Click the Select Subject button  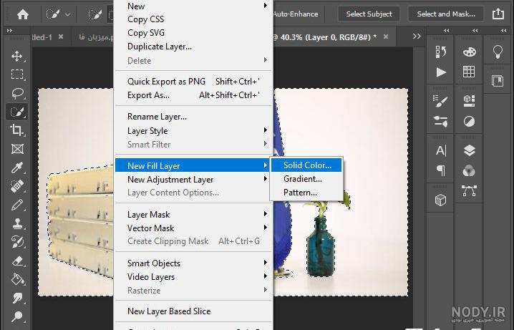tap(369, 14)
